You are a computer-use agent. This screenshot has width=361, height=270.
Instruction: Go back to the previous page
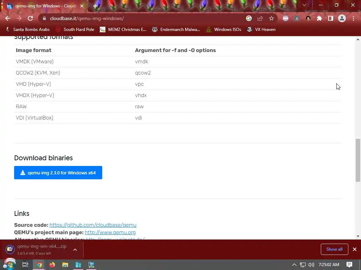point(8,18)
